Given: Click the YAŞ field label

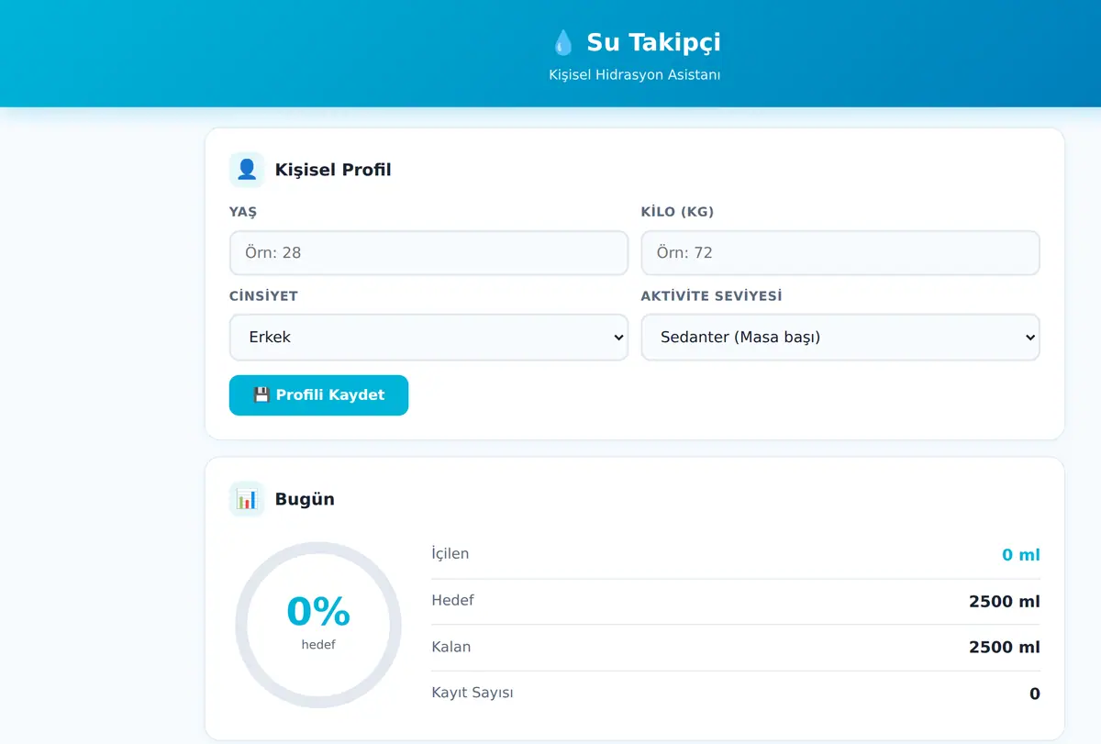Looking at the screenshot, I should tap(243, 212).
